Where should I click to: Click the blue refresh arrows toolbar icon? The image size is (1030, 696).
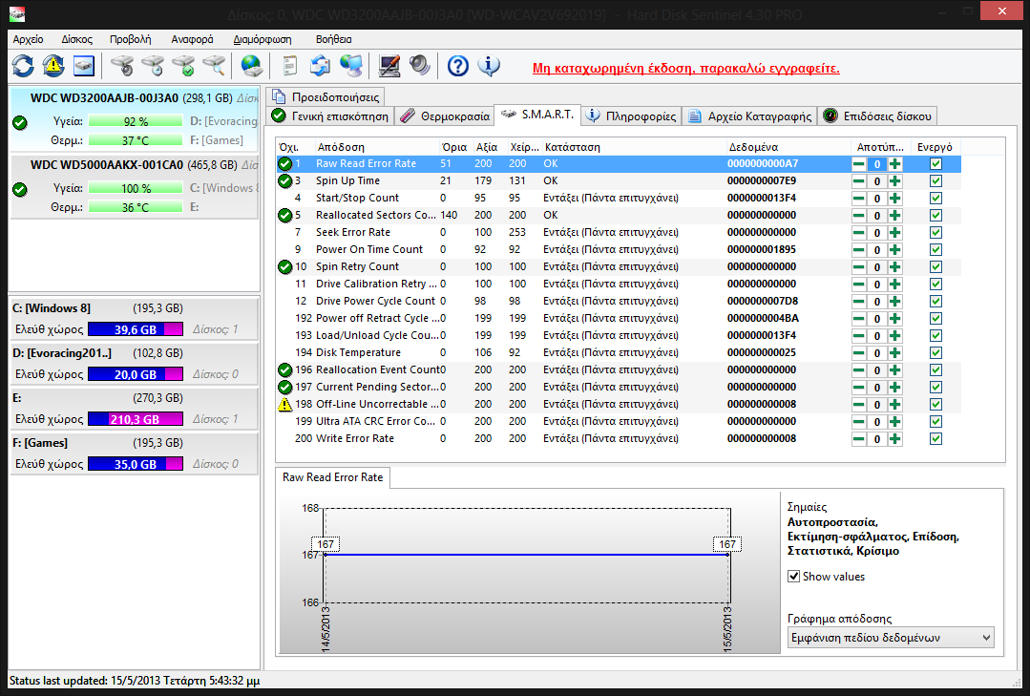pyautogui.click(x=23, y=66)
